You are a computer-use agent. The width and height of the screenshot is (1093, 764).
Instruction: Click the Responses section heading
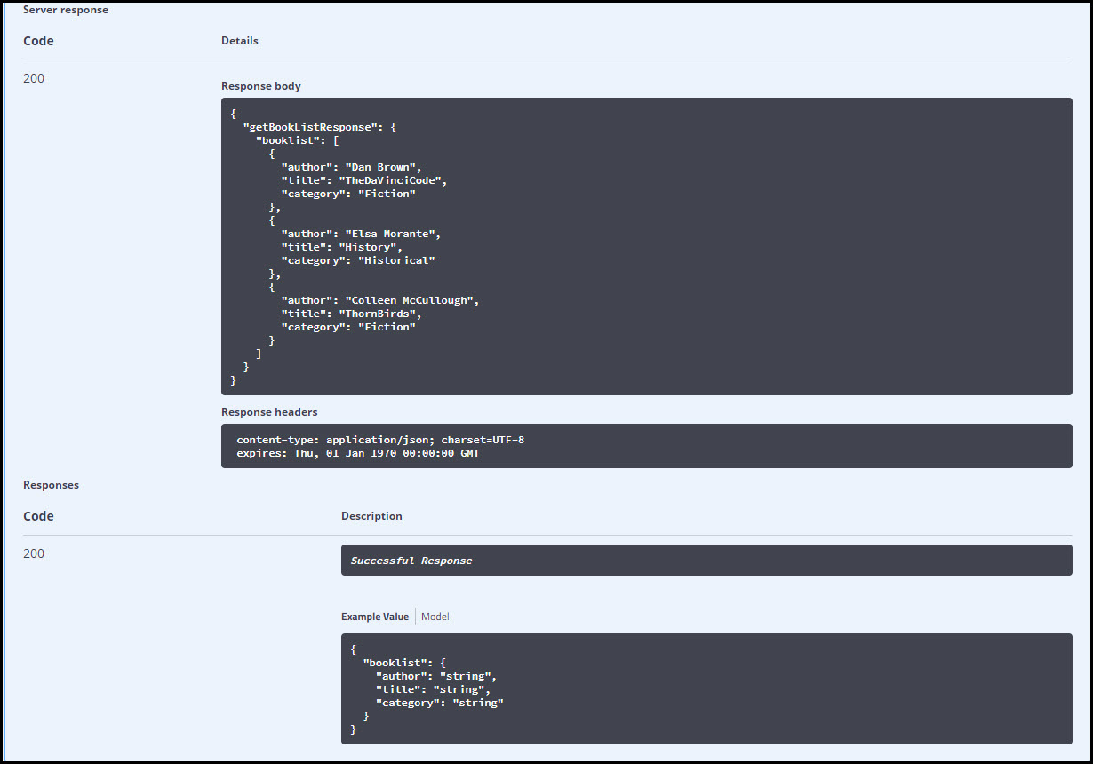(x=51, y=485)
